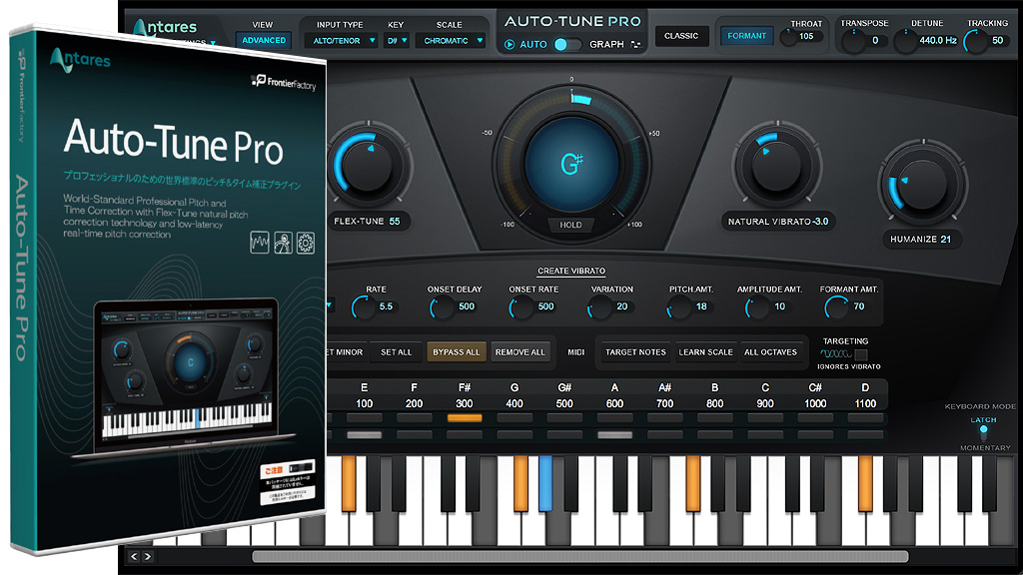Viewport: 1023px width, 575px height.
Task: Open the Key dropdown
Action: tap(396, 40)
